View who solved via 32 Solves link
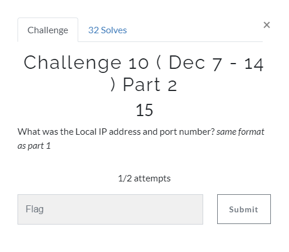This screenshot has height=252, width=289. (x=107, y=30)
